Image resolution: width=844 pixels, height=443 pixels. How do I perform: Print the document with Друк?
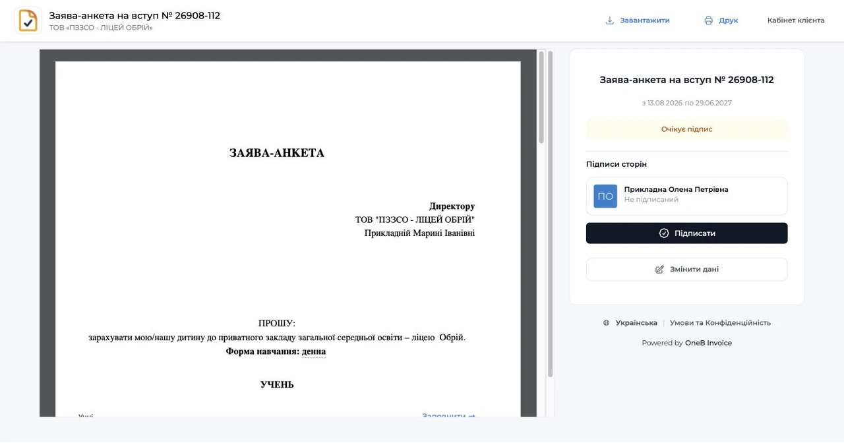pyautogui.click(x=721, y=20)
